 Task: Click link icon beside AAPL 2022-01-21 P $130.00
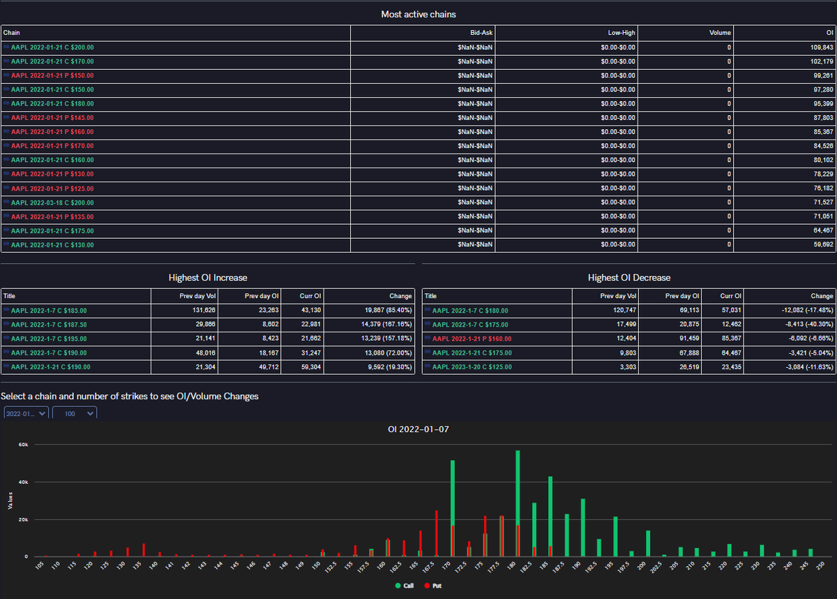pyautogui.click(x=6, y=174)
